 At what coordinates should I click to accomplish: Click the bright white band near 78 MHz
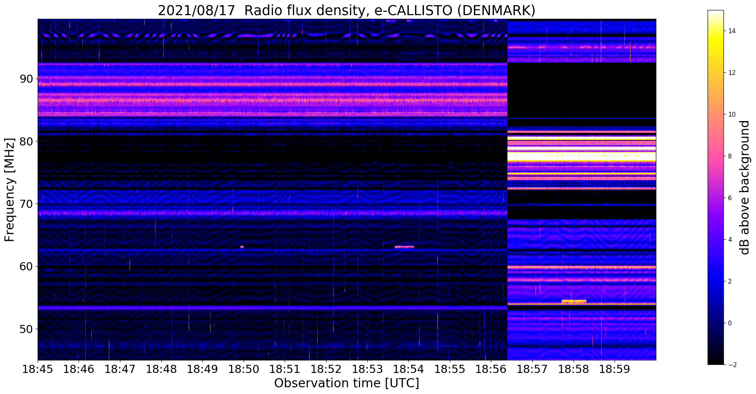(582, 156)
